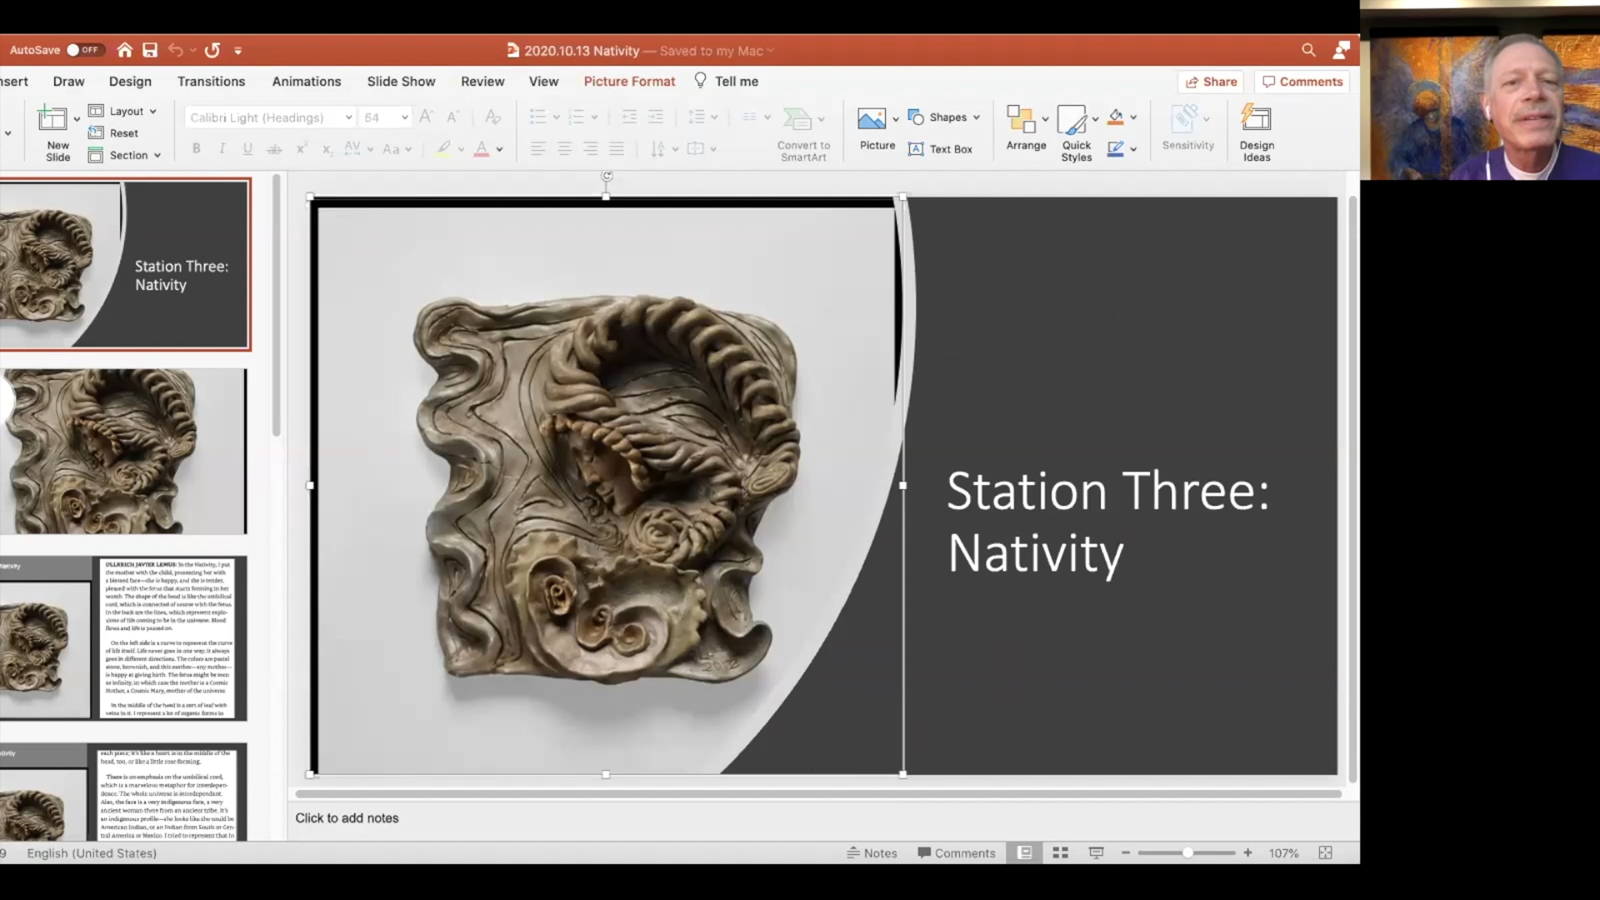The width and height of the screenshot is (1600, 900).
Task: Switch to the Slide Show tab
Action: coord(401,81)
